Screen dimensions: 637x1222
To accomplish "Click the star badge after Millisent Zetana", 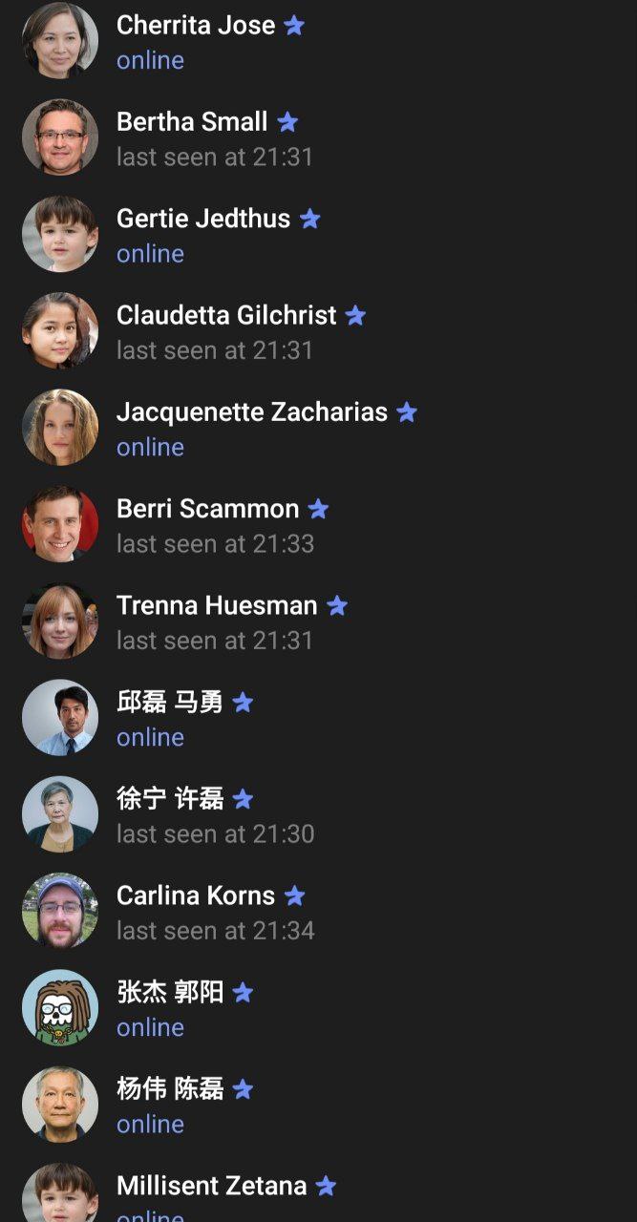I will pos(326,1186).
